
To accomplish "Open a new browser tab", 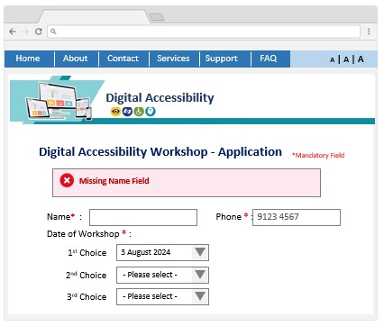I will (157, 17).
